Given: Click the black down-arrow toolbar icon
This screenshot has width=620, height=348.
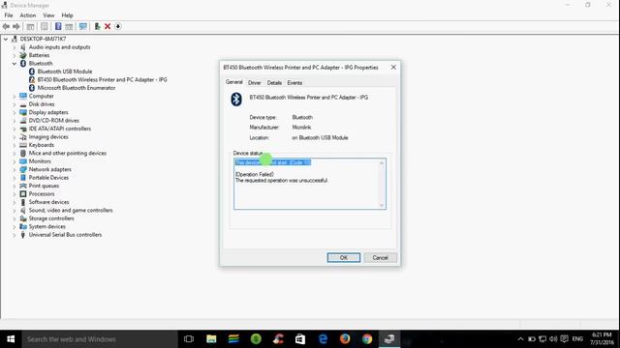Looking at the screenshot, I should (x=118, y=26).
